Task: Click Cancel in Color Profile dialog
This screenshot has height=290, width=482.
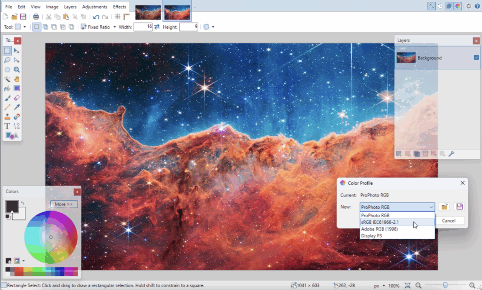Action: click(x=449, y=221)
